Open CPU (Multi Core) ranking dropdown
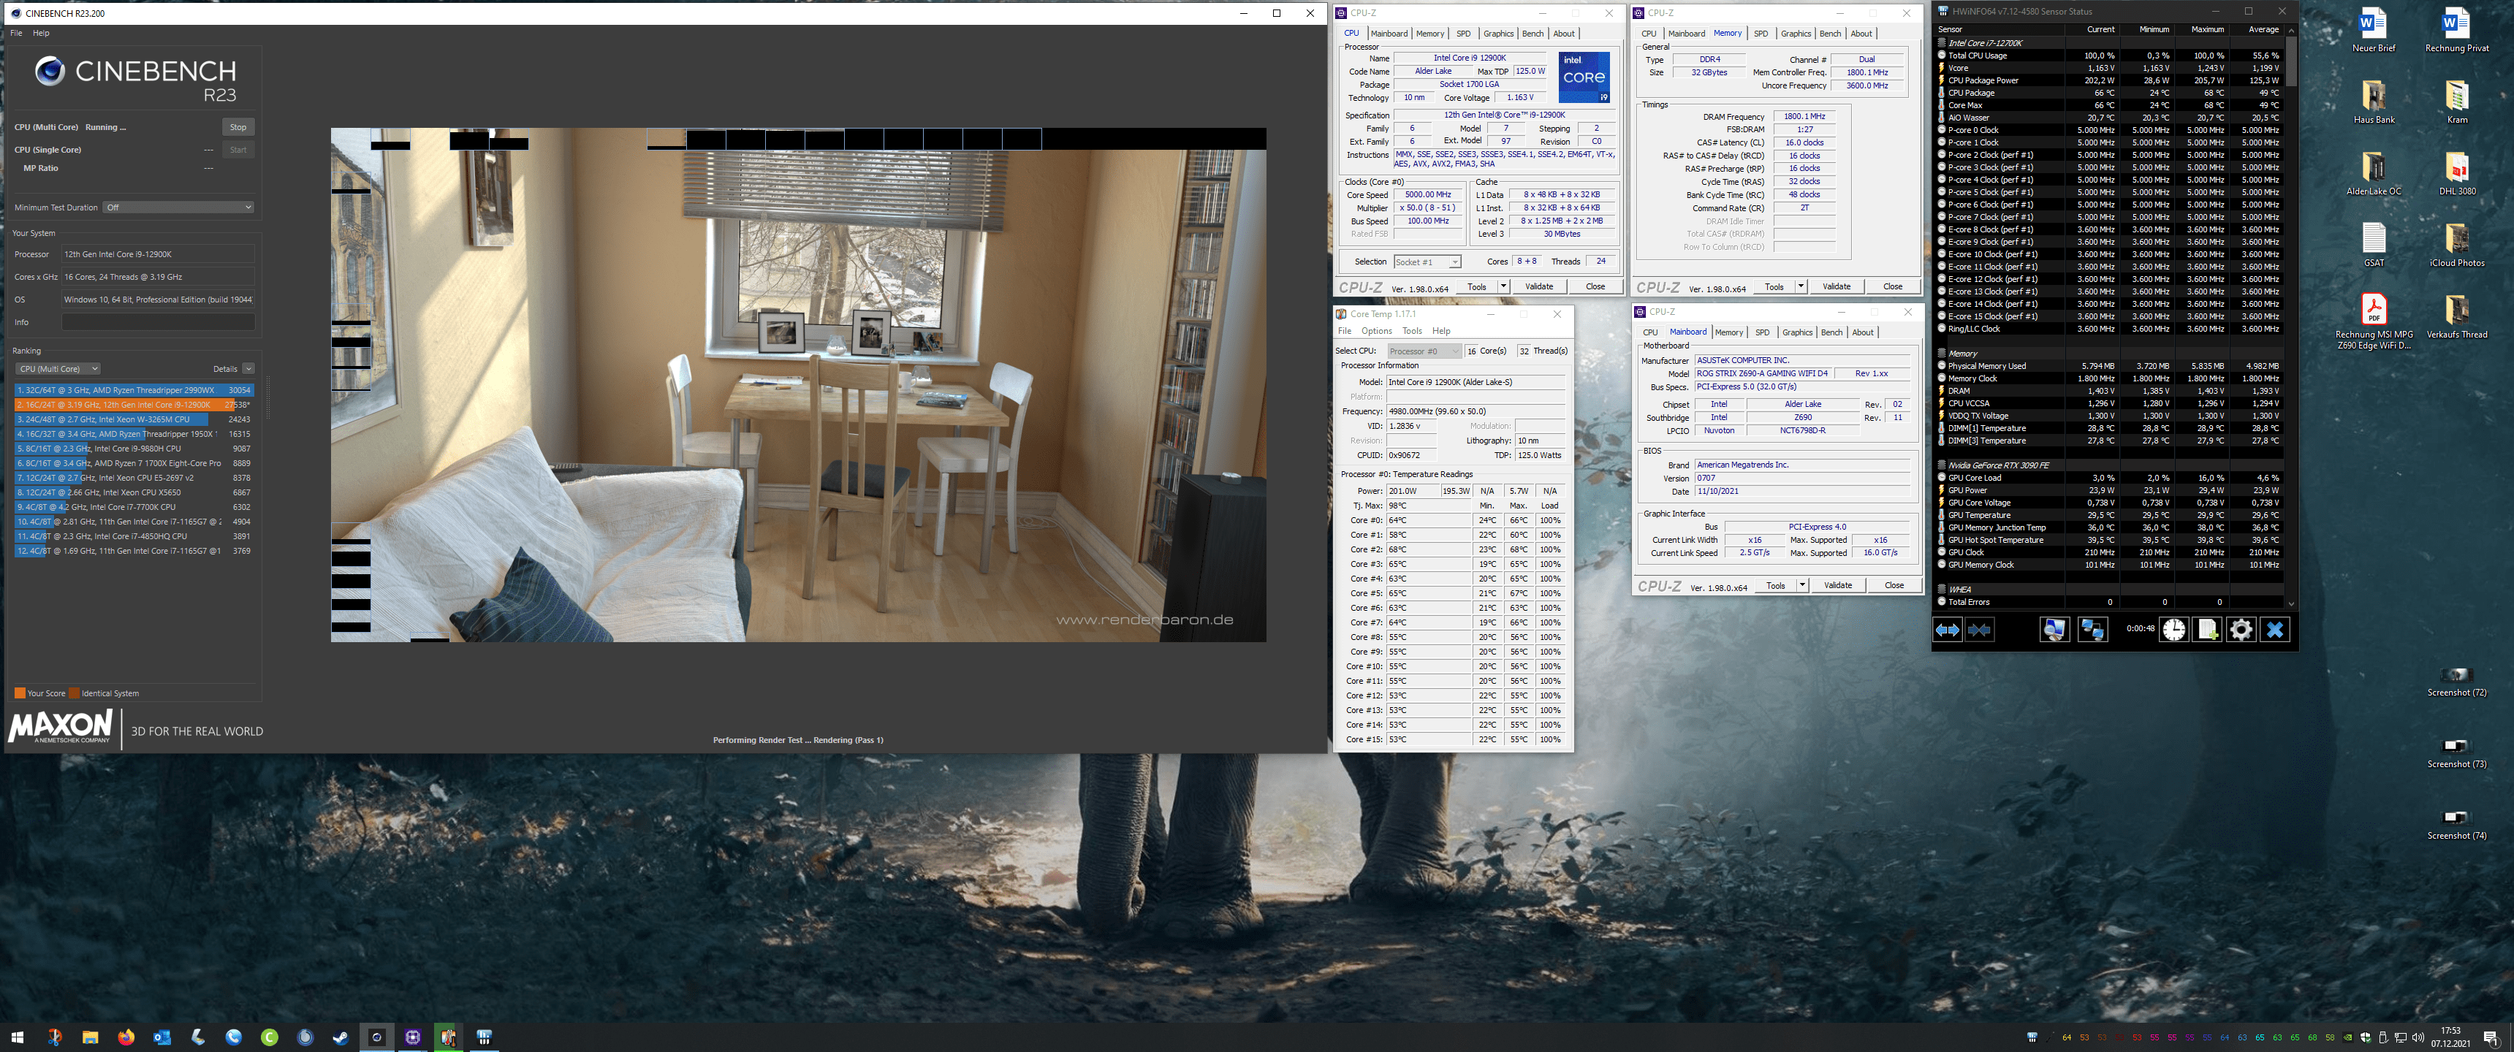Viewport: 2514px width, 1052px height. [58, 369]
